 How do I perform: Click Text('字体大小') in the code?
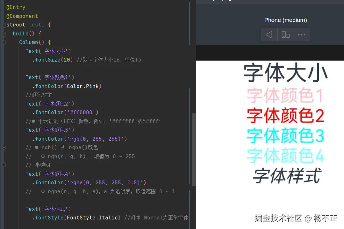48,51
